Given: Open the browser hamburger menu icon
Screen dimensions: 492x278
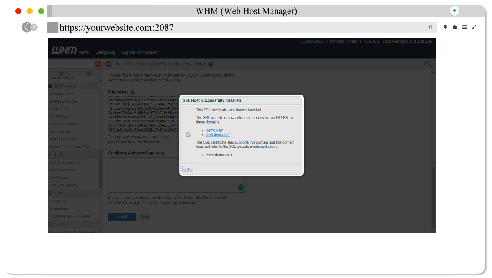Looking at the screenshot, I should coord(465,27).
